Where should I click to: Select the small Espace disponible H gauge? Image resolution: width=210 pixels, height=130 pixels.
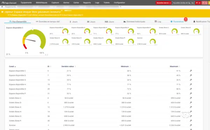(109, 31)
